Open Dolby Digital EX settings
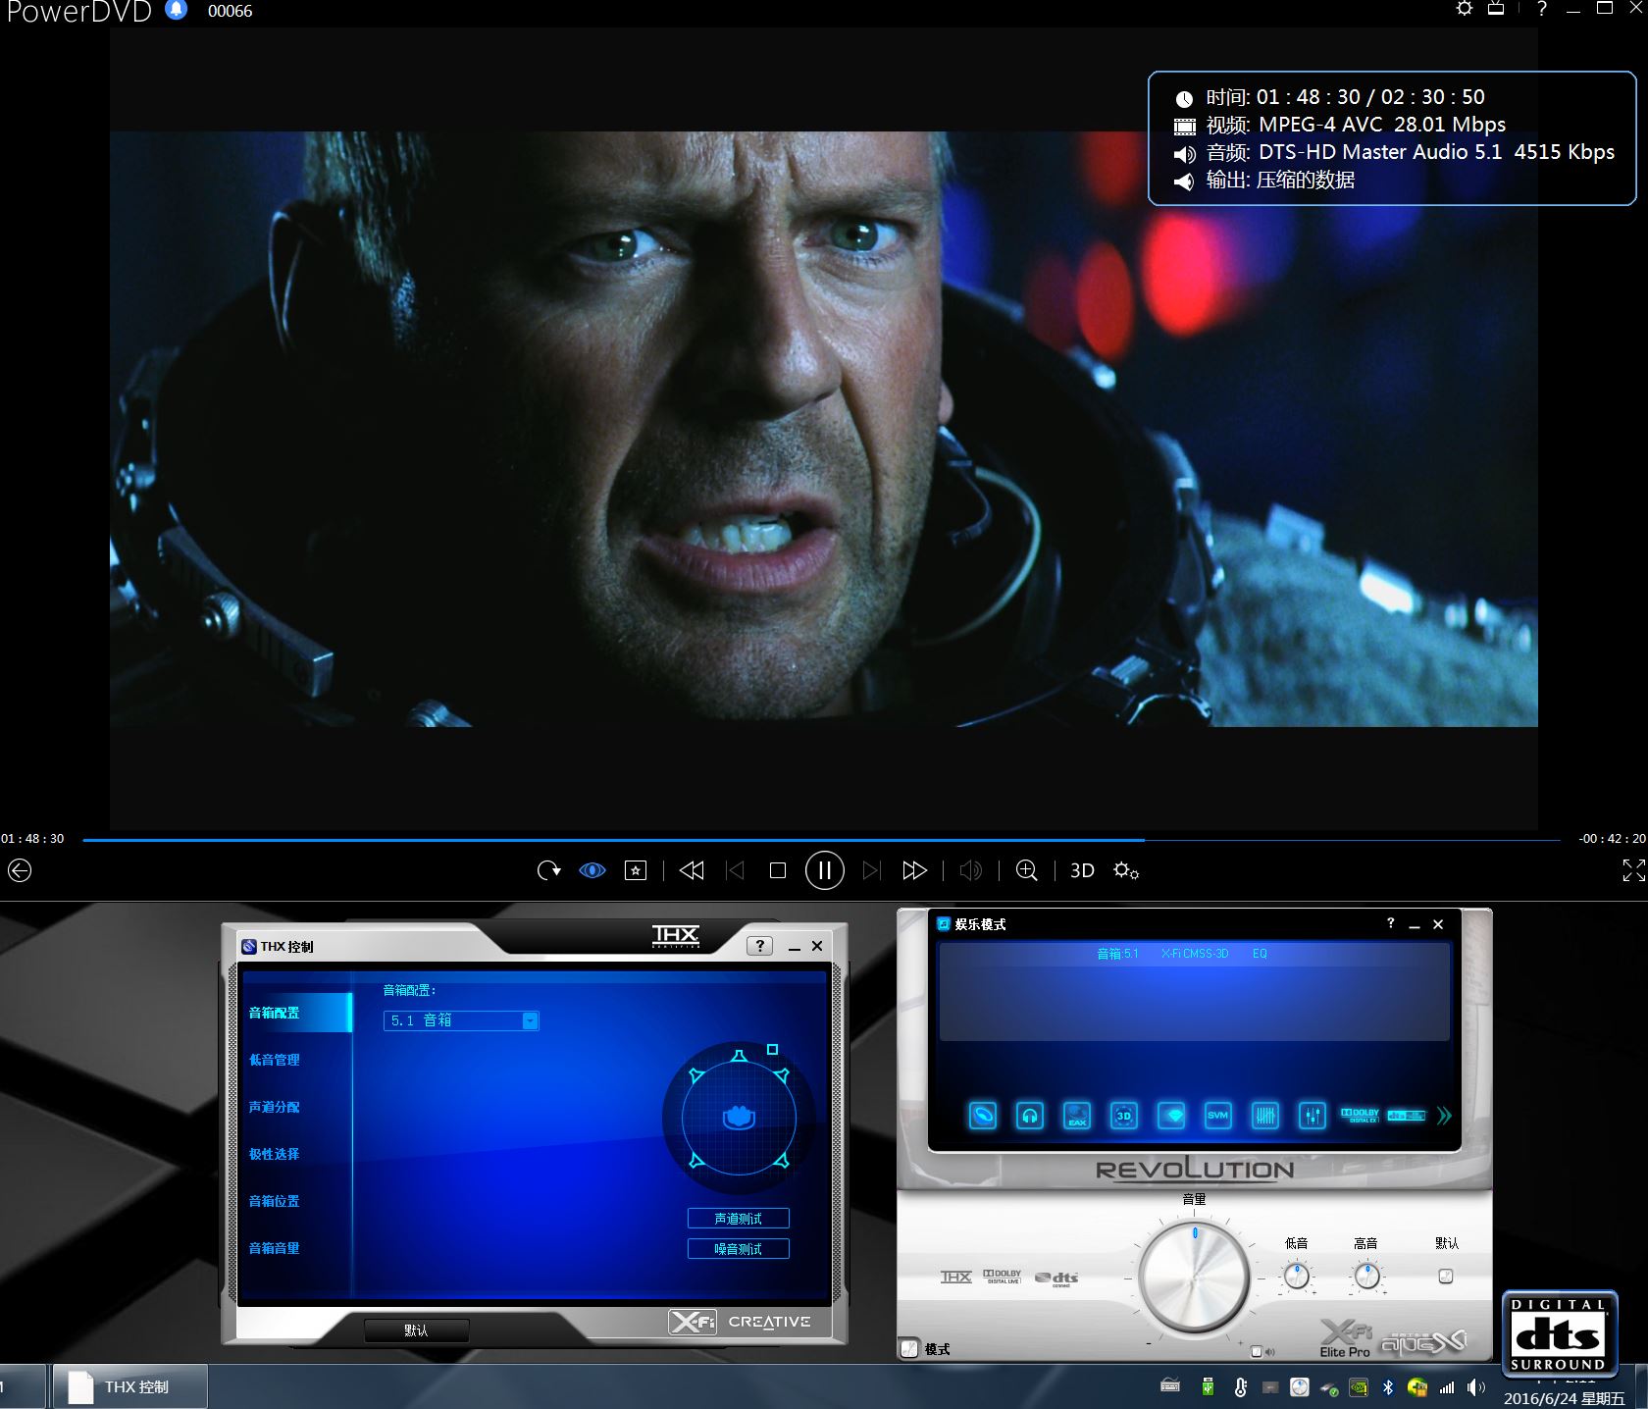1648x1409 pixels. pos(1360,1116)
